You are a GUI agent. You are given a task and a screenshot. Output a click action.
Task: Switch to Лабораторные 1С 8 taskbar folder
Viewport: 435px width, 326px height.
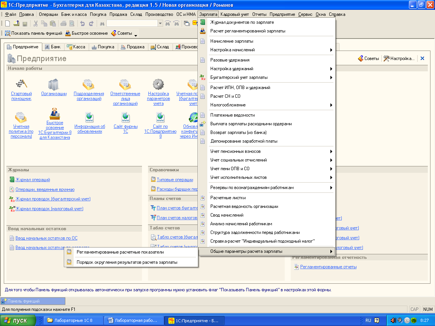73,320
